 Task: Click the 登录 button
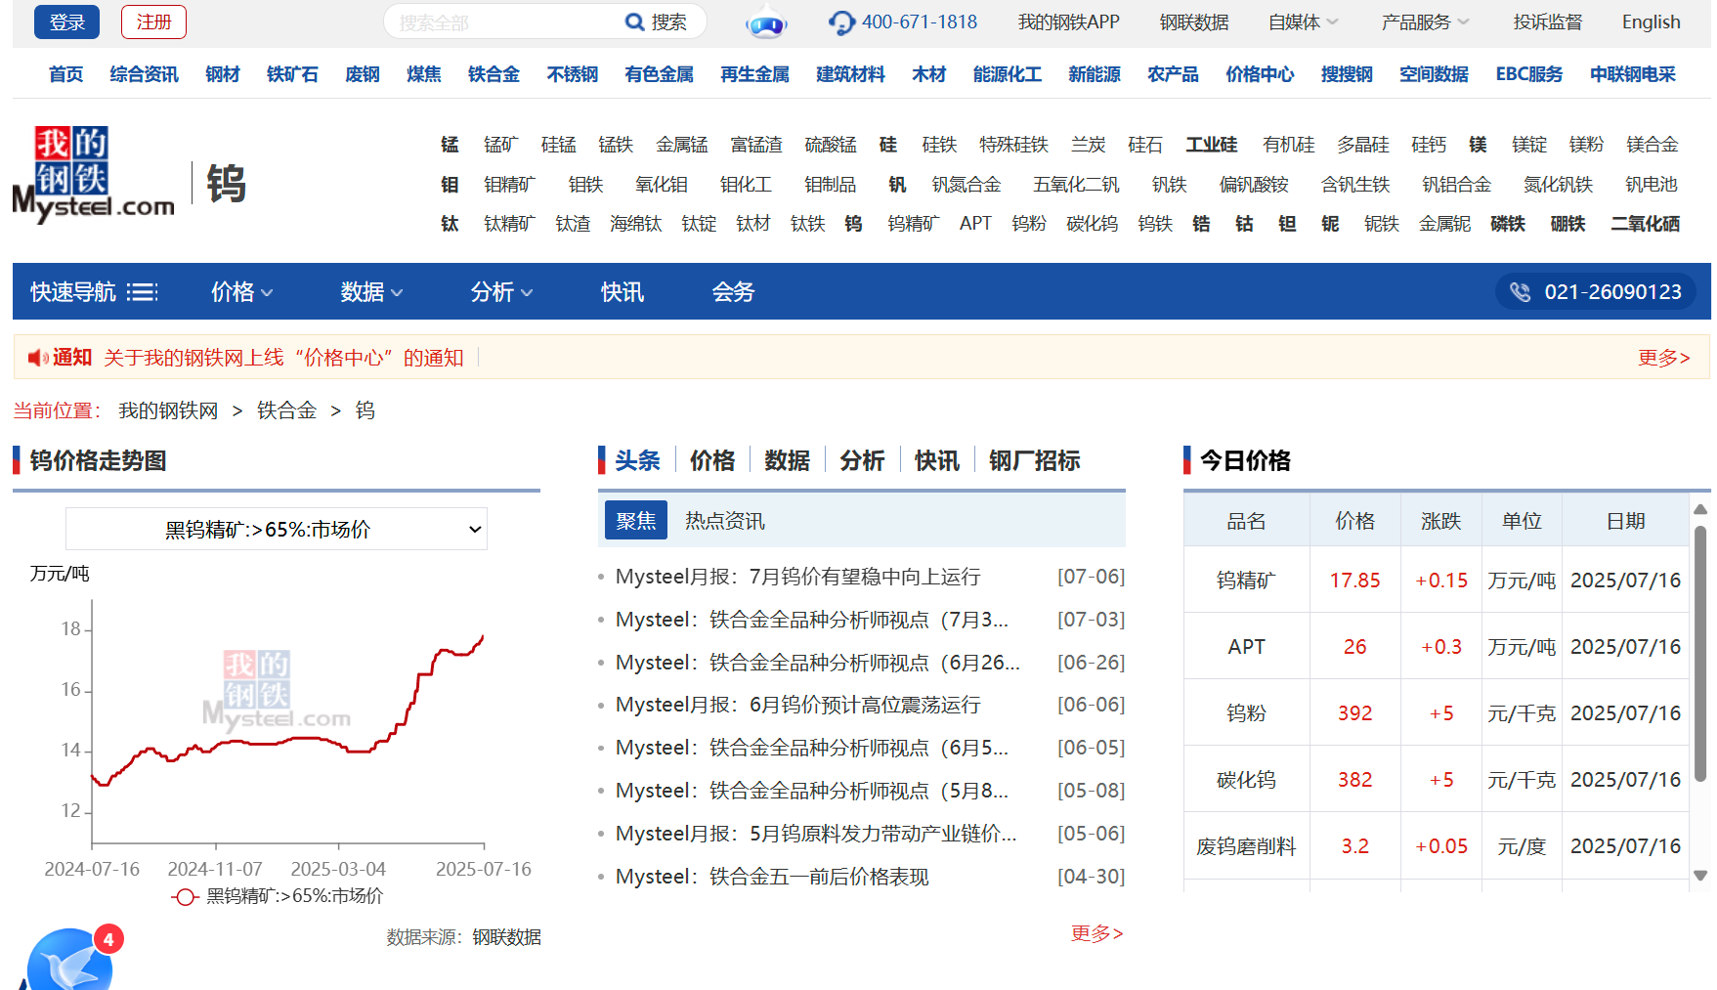[x=66, y=22]
